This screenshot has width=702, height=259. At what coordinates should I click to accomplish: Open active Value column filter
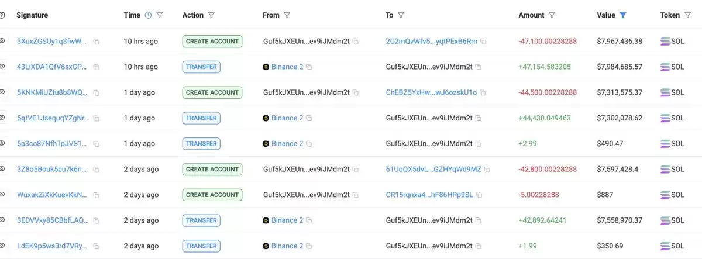click(623, 15)
